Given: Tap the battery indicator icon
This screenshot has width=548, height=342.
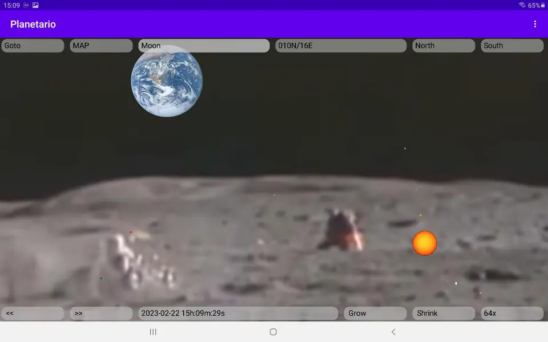Looking at the screenshot, I should pos(543,5).
